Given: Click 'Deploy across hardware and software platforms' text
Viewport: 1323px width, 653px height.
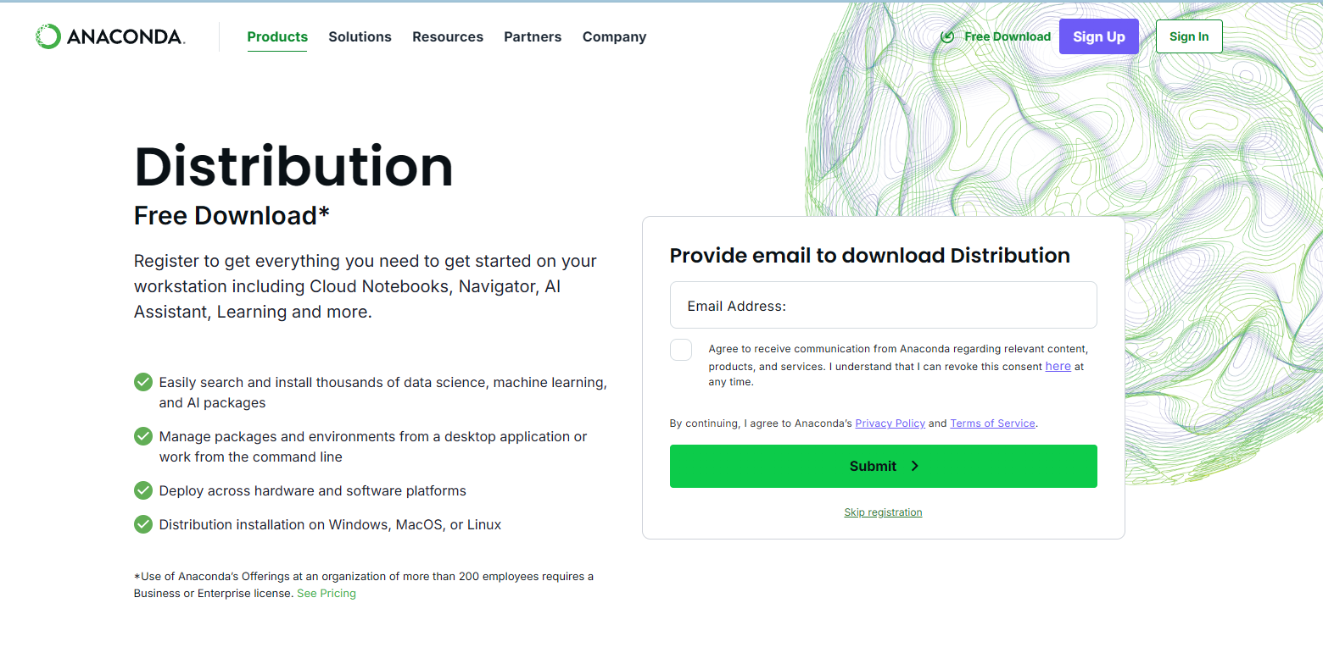Looking at the screenshot, I should (x=313, y=490).
